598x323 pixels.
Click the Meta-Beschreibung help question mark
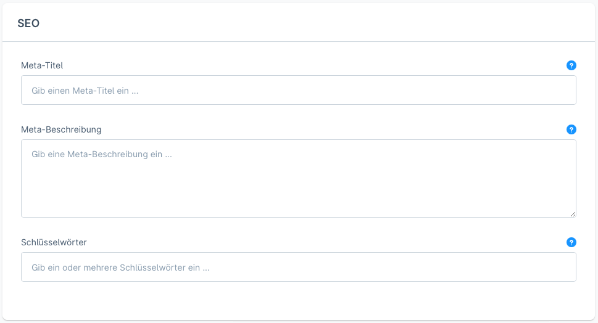[571, 129]
